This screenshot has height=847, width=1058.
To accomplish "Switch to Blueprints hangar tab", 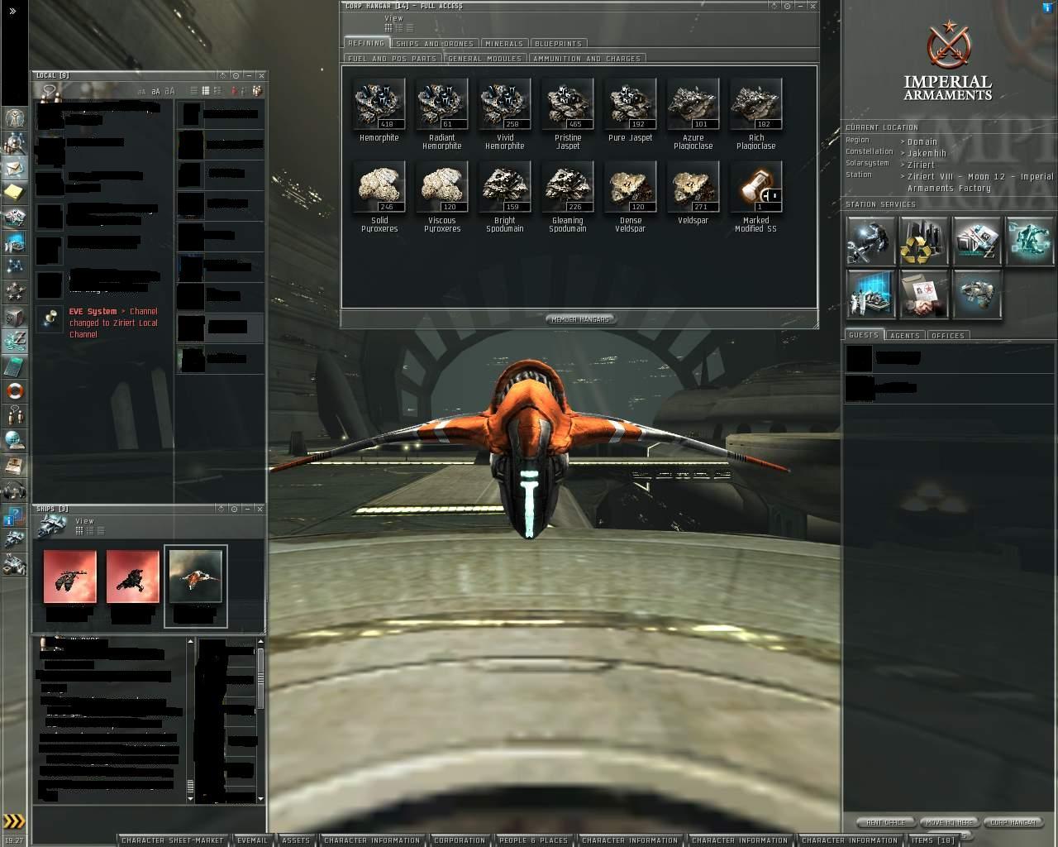I will click(559, 43).
